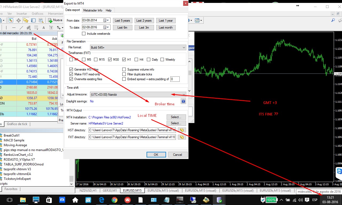Click the Last 3m button
Screen dimensions: 342x205
pyautogui.click(x=144, y=28)
